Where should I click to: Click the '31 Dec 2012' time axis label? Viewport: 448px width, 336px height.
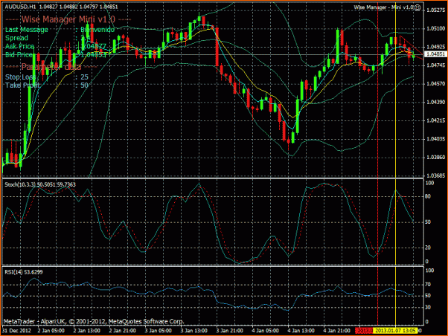(x=16, y=331)
